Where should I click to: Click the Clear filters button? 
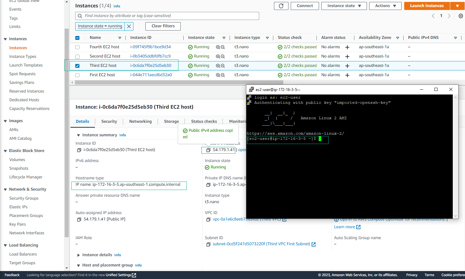(x=163, y=26)
